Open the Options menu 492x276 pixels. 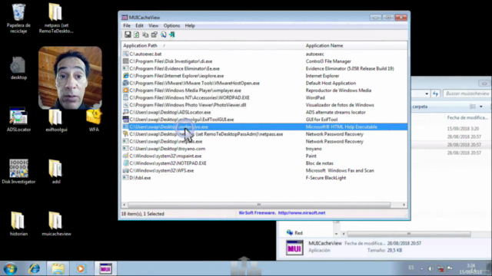(171, 25)
